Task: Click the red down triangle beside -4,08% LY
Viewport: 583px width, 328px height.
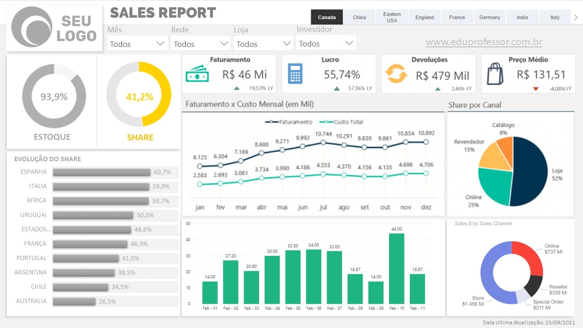Action: (x=536, y=89)
